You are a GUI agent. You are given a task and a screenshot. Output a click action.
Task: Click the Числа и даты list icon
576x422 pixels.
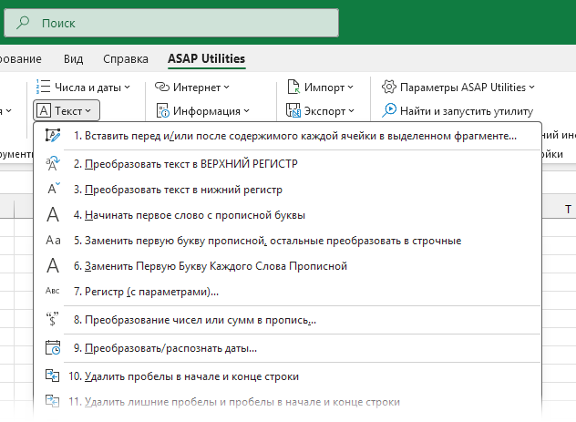pos(44,87)
